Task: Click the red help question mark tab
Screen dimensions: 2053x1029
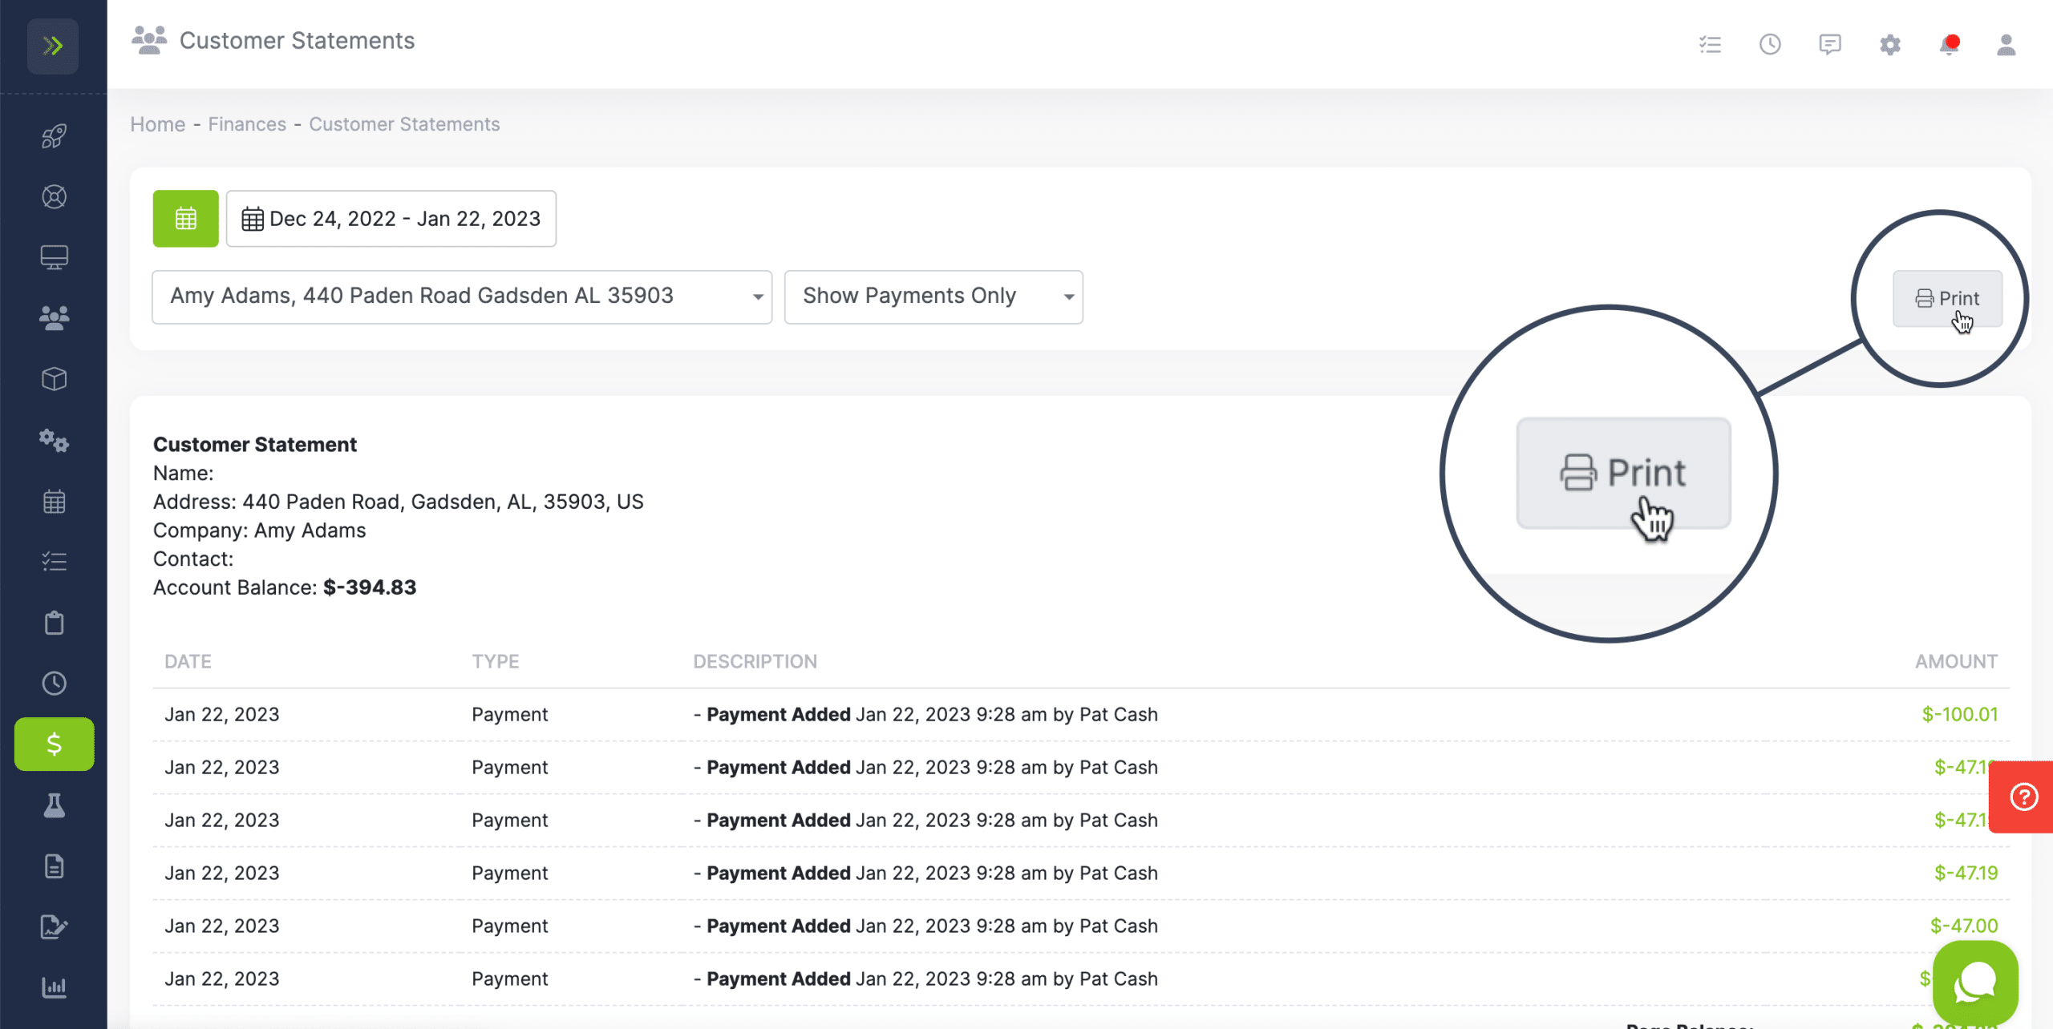Action: 2023,797
